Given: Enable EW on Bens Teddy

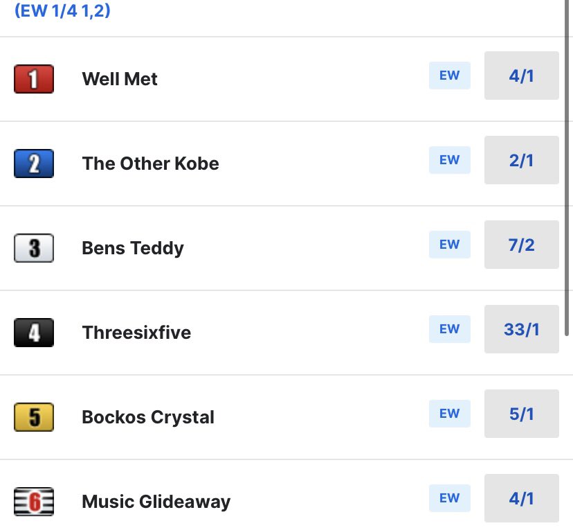Looking at the screenshot, I should [449, 245].
